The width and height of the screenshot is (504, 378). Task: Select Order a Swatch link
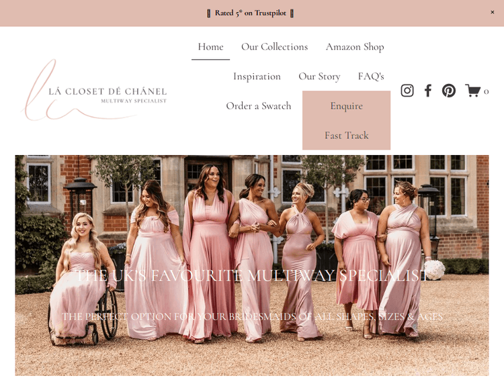point(259,106)
